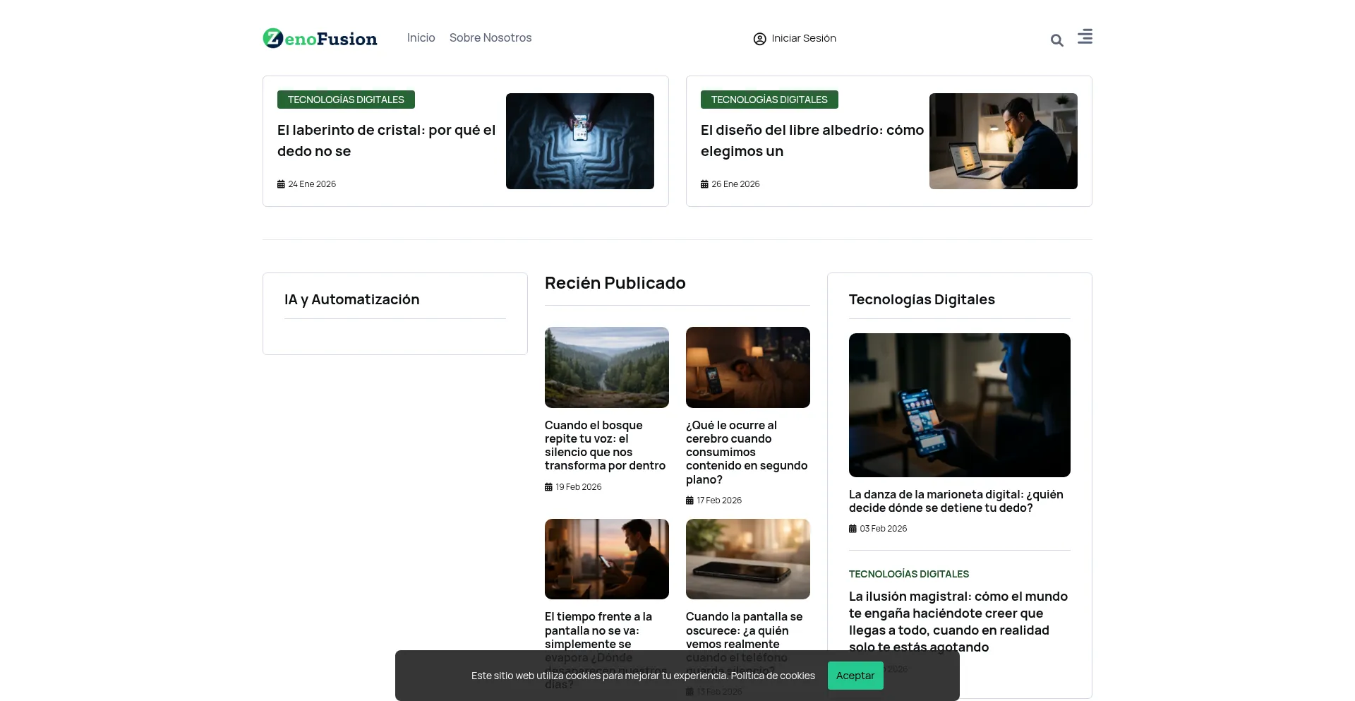1355x701 pixels.
Task: Click calendar icon next to 17 Feb 2026
Action: point(689,501)
